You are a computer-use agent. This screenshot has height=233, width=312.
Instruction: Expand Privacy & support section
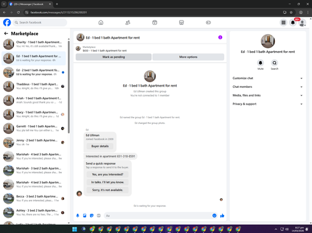[x=268, y=104]
